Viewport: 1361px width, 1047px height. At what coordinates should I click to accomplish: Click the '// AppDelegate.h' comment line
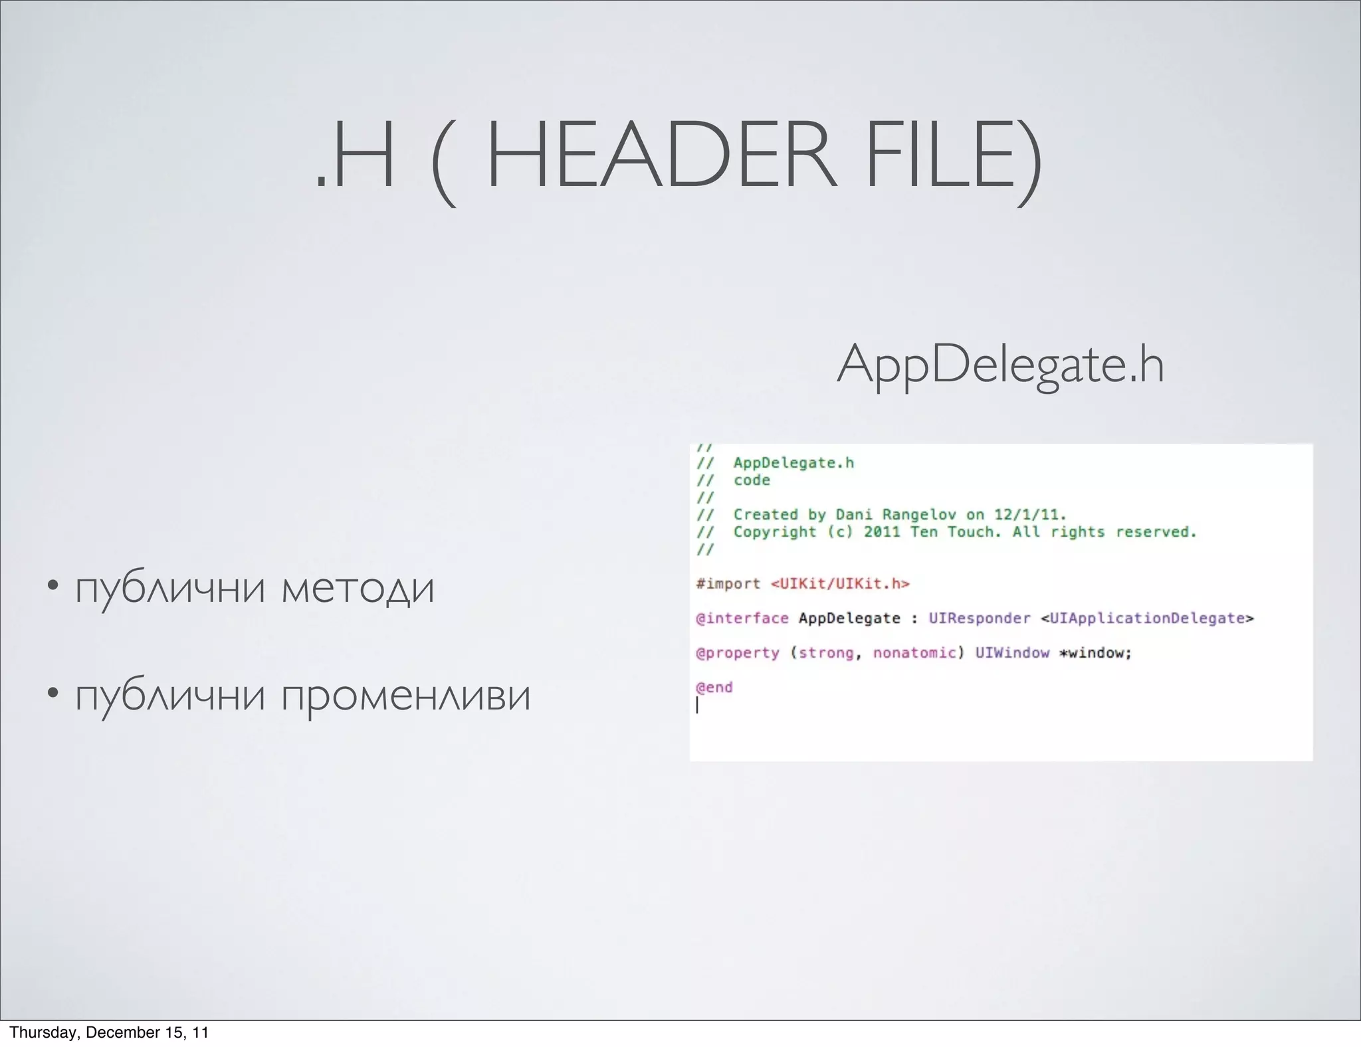tap(775, 462)
